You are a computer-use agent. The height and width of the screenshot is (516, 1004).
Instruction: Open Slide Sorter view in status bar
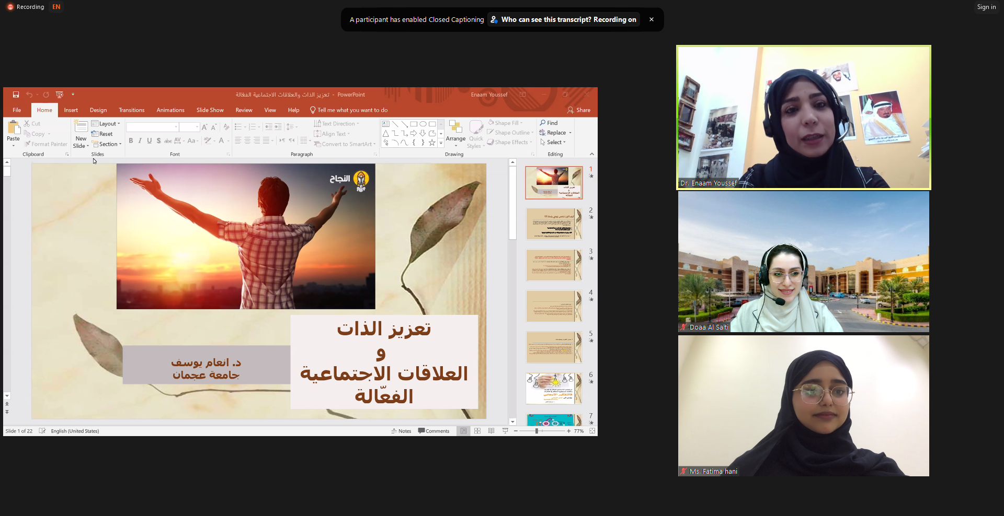[x=477, y=431]
